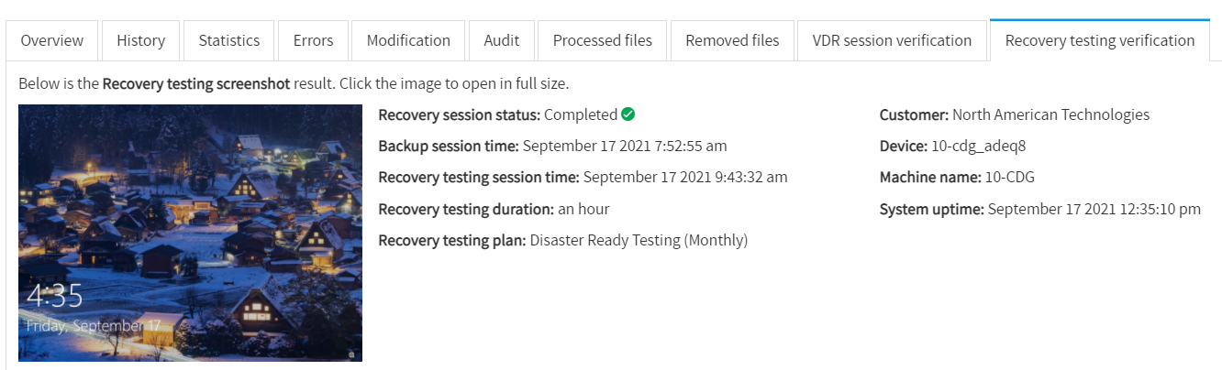
Task: Click the recovery testing session time value
Action: tap(685, 177)
